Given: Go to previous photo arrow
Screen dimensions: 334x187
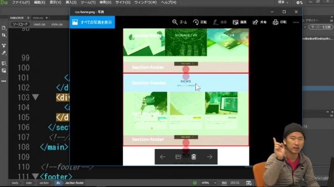Looking at the screenshot, I should pyautogui.click(x=162, y=157).
